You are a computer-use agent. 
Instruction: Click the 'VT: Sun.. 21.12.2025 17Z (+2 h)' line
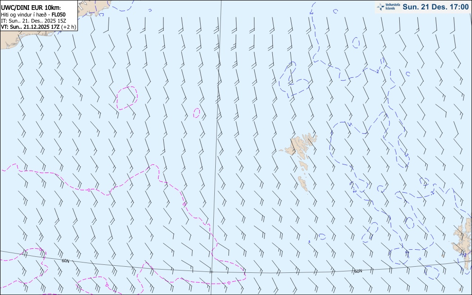click(x=39, y=27)
